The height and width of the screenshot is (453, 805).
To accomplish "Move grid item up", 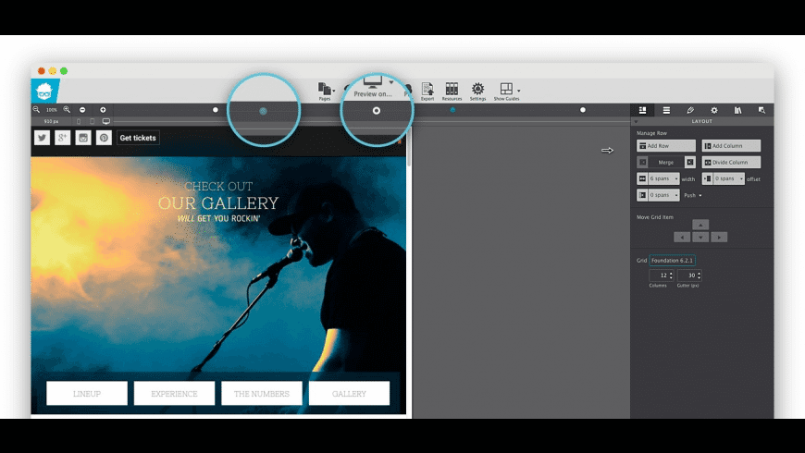I will tap(700, 225).
